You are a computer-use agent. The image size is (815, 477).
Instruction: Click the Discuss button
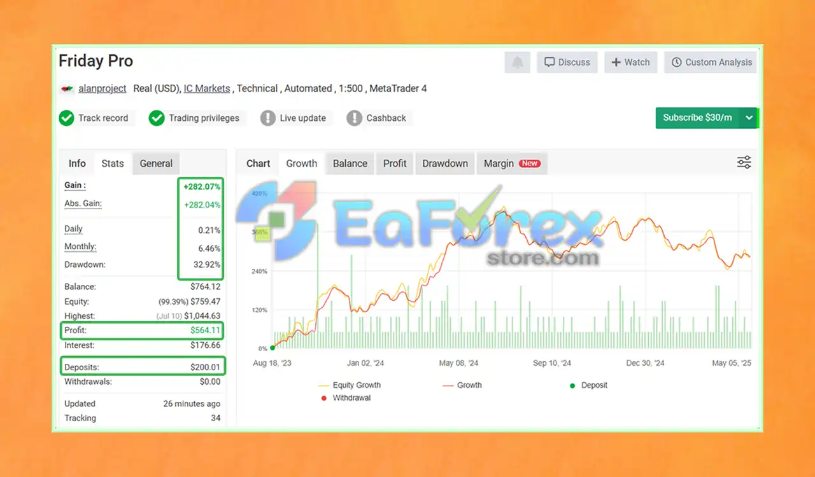[x=567, y=62]
